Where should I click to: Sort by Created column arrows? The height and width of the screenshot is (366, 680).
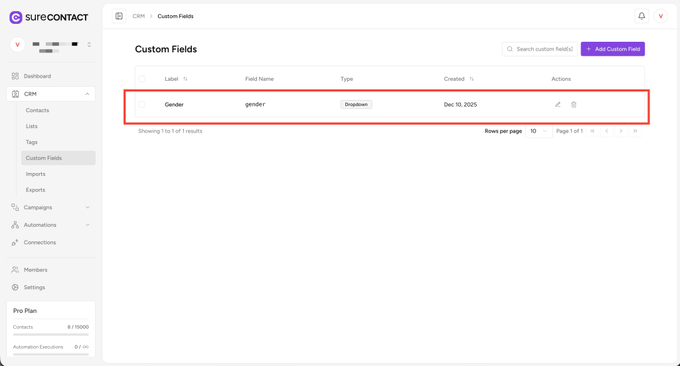click(471, 79)
